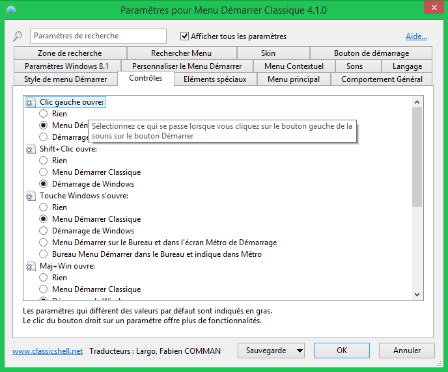448x372 pixels.
Task: Choose Menu Démarrer Classique under Maj+Win ouvre
Action: [x=44, y=289]
